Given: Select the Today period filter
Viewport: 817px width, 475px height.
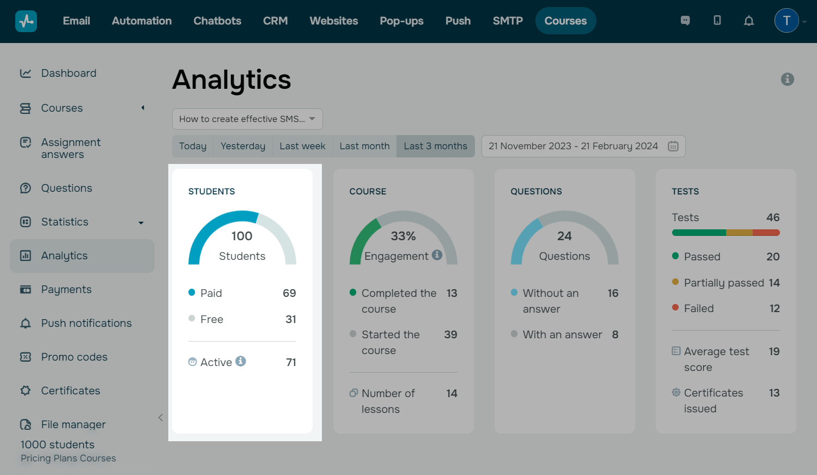Looking at the screenshot, I should coord(193,146).
